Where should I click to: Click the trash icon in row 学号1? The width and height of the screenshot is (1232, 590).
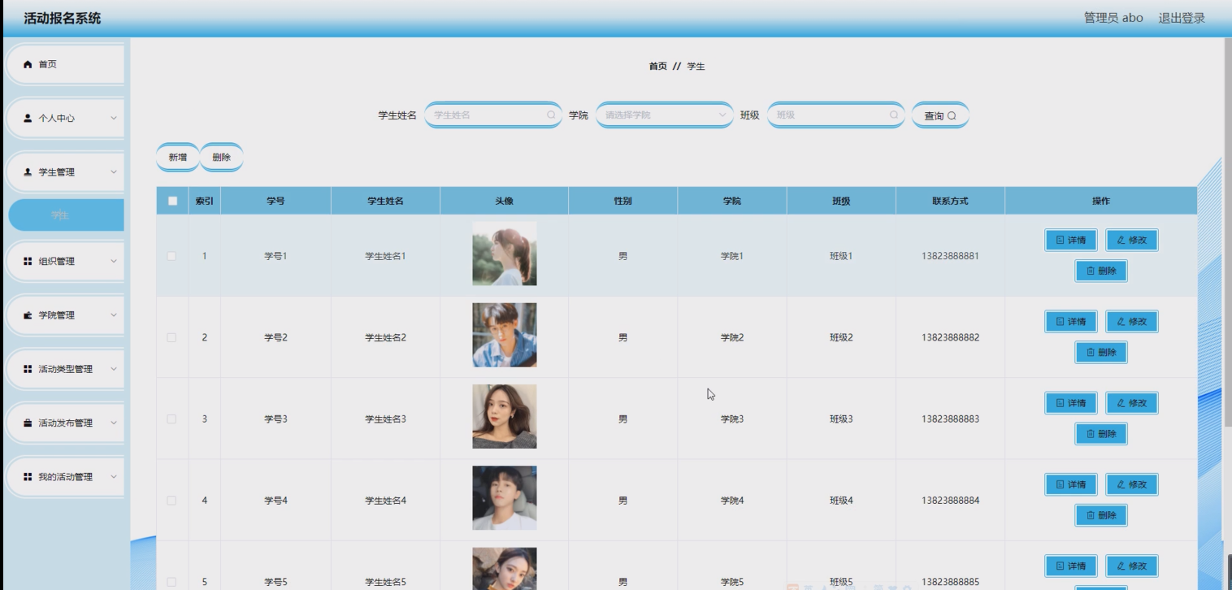click(1091, 271)
